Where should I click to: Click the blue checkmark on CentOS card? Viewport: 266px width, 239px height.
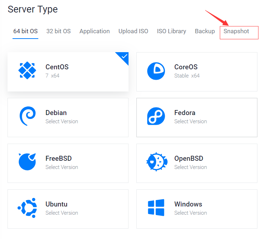[124, 56]
